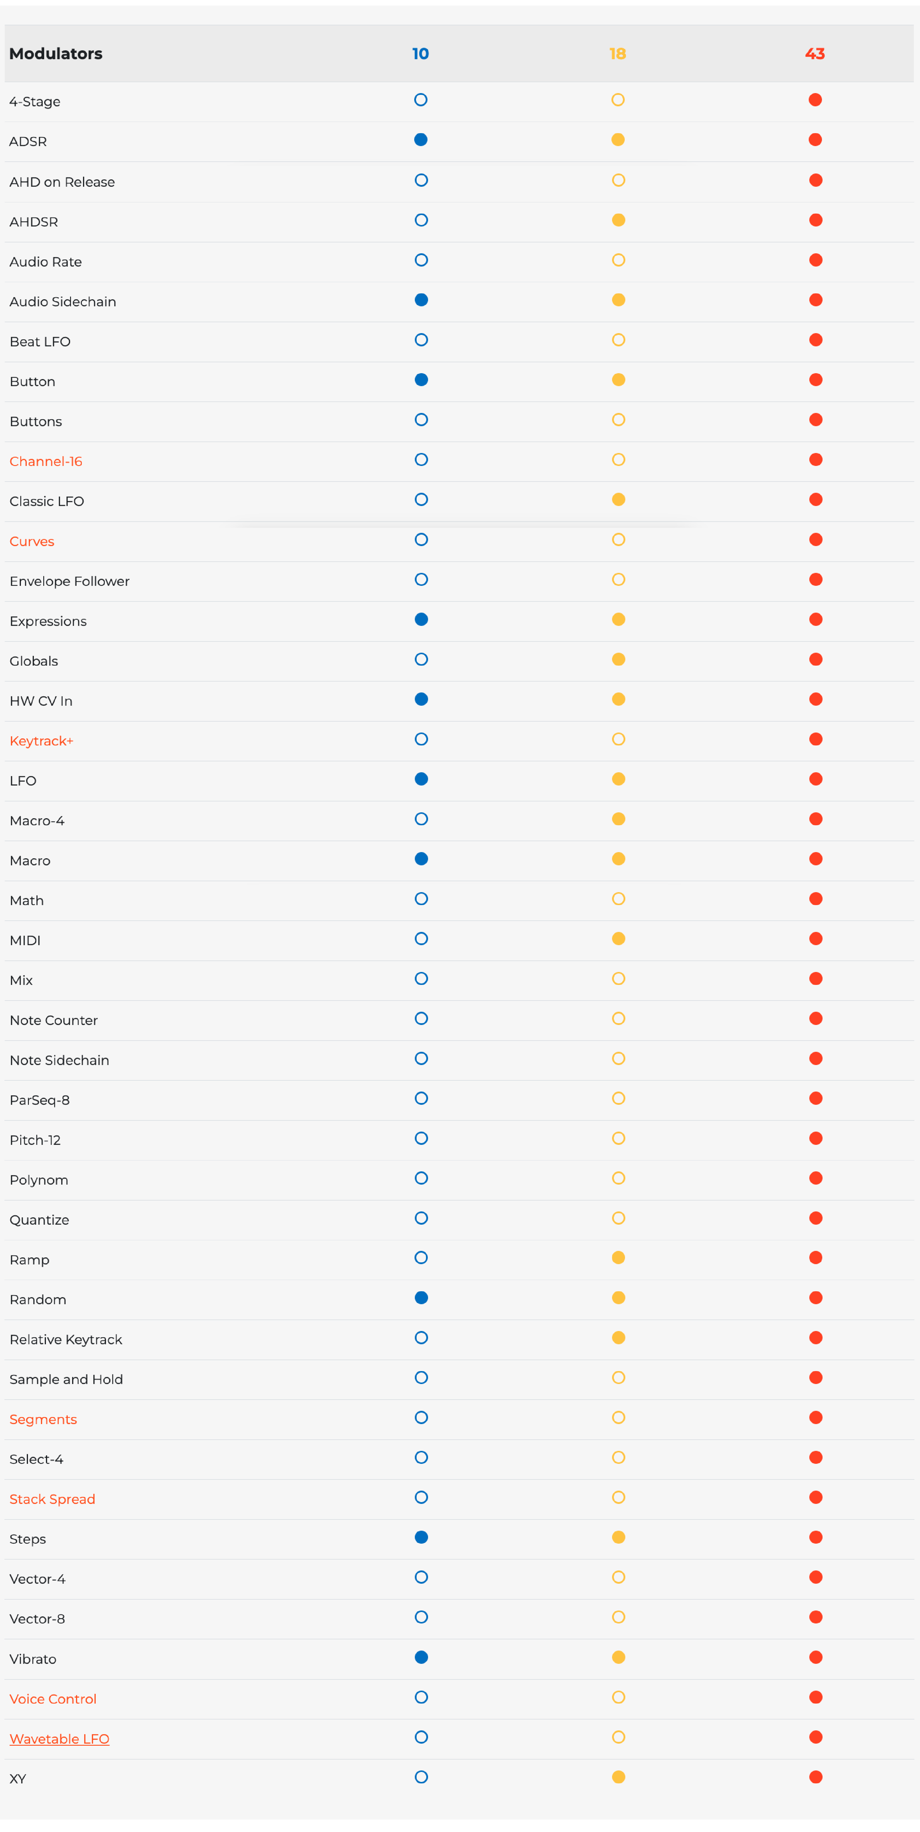Open the Wavetable LFO link
The image size is (920, 1832).
click(x=59, y=1739)
